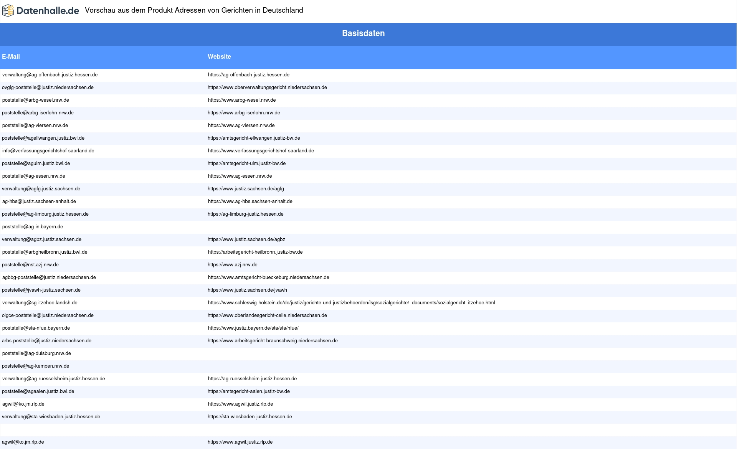The height and width of the screenshot is (449, 737).
Task: Select arbs-poststelle@justiz.niedersachsen.de email
Action: (46, 341)
